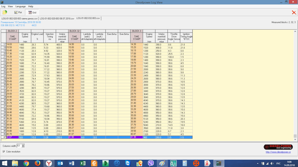
Task: Click the Columns width spinner arrows
Action: coord(23,146)
